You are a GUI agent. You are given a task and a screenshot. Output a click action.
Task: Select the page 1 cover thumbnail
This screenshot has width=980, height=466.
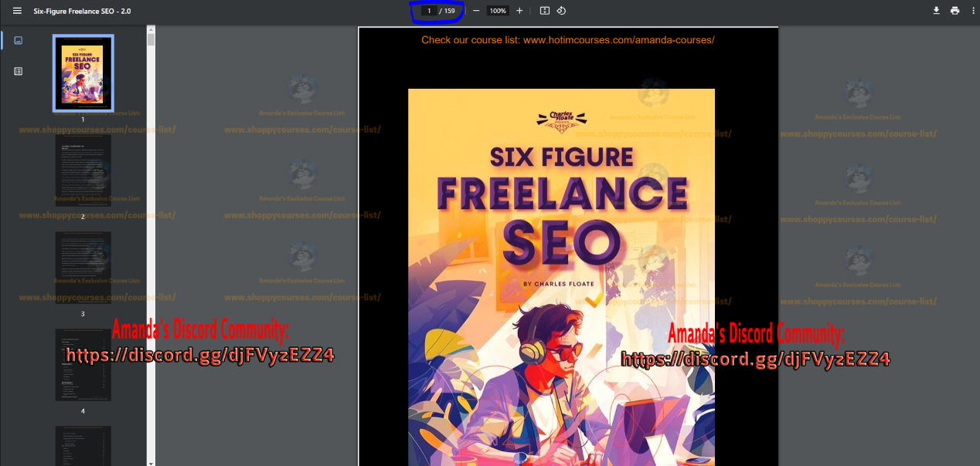83,73
